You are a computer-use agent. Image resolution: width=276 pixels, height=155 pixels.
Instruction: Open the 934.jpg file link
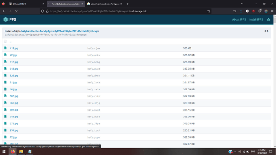[x=14, y=130]
